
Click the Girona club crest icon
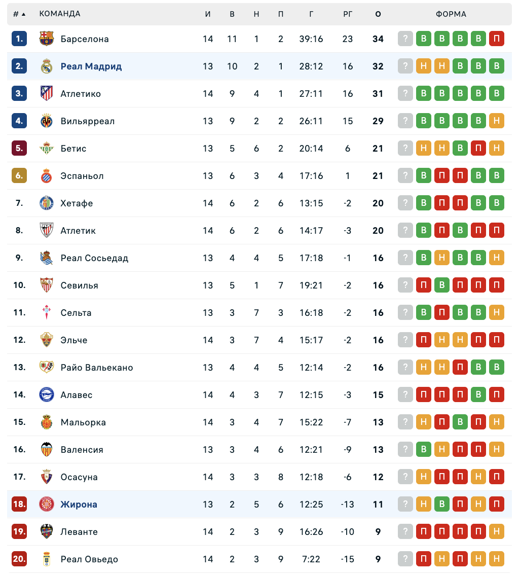(x=47, y=505)
